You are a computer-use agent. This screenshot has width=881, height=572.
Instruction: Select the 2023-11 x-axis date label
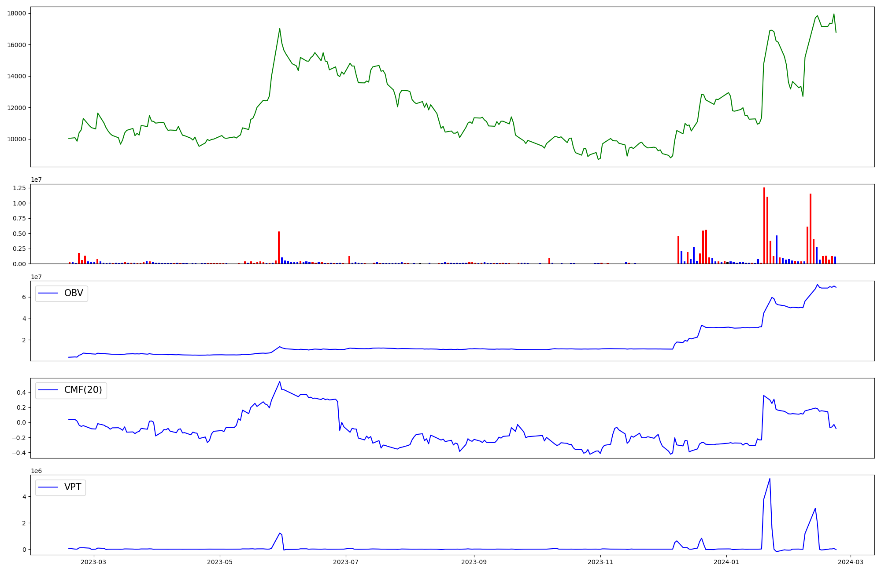point(600,562)
